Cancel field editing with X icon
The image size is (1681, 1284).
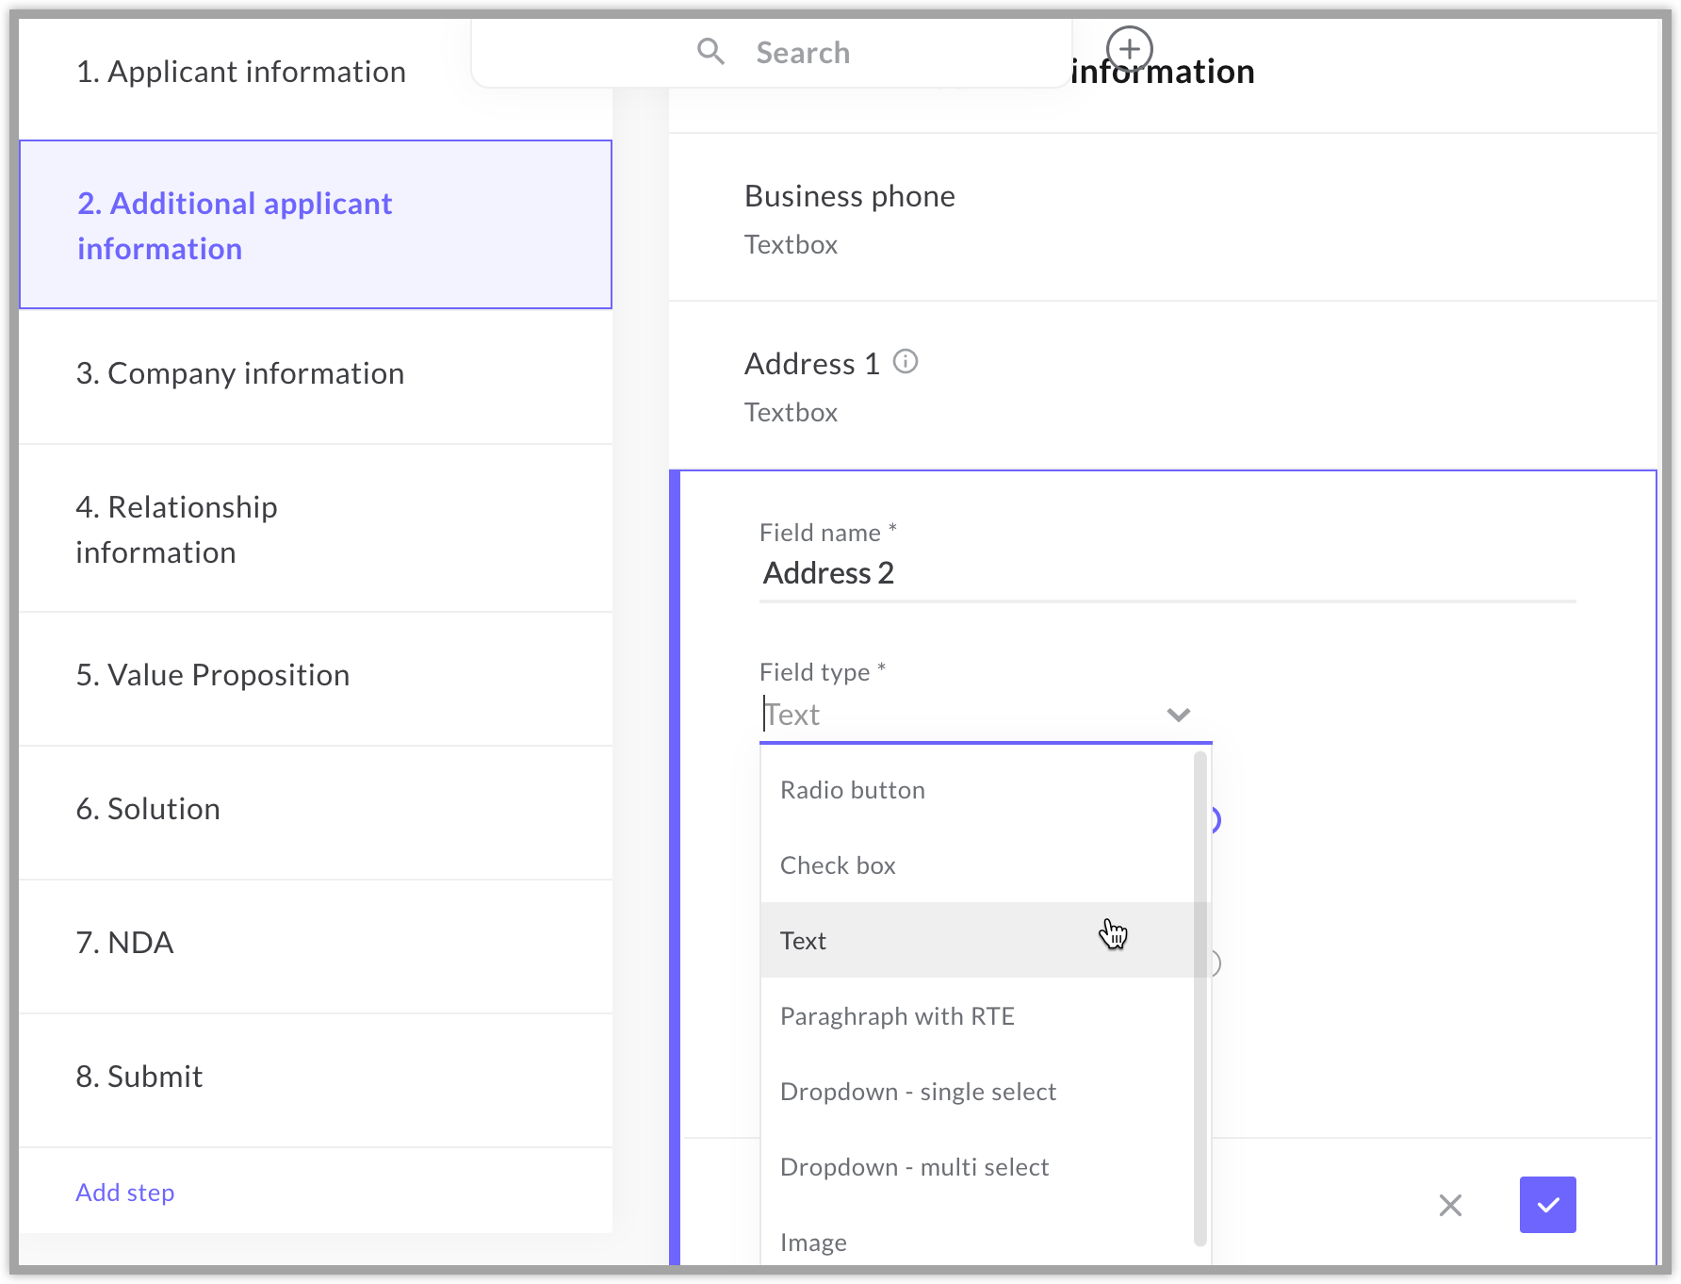pos(1450,1205)
